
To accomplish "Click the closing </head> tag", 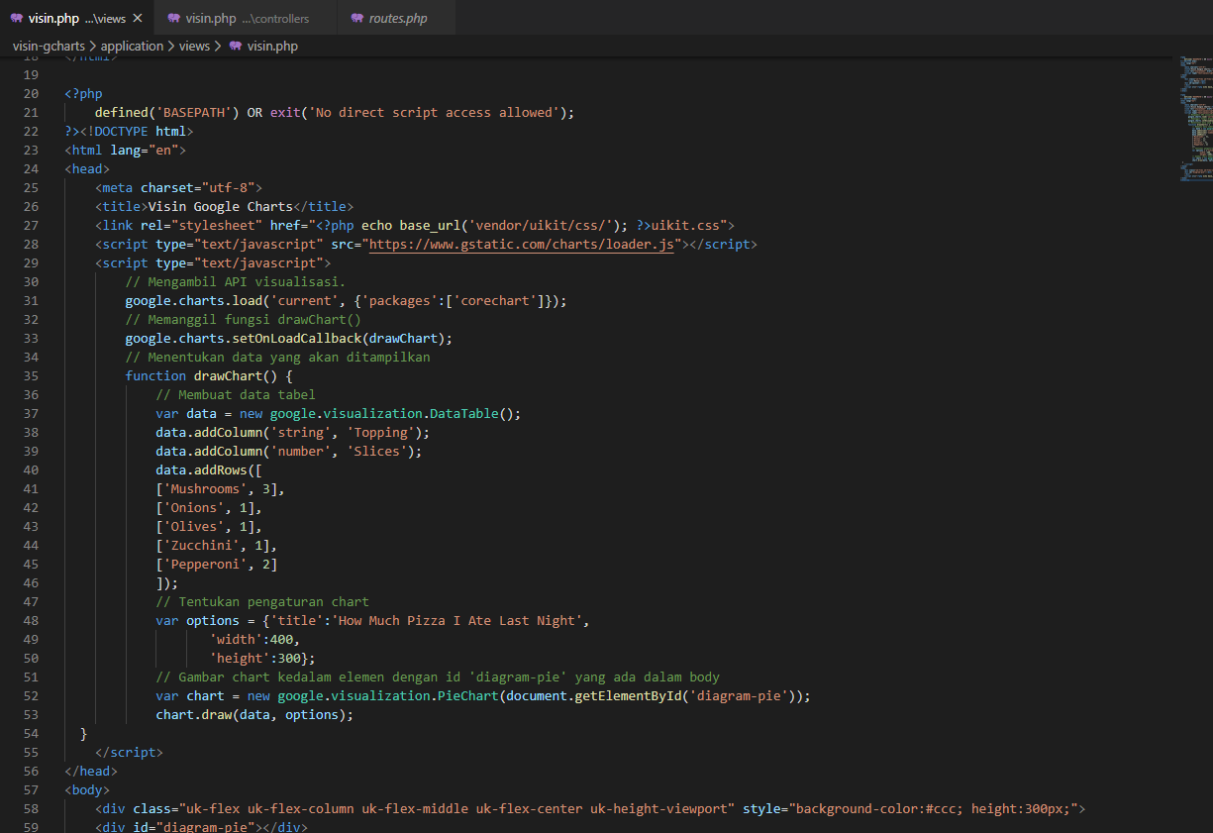I will pos(91,771).
